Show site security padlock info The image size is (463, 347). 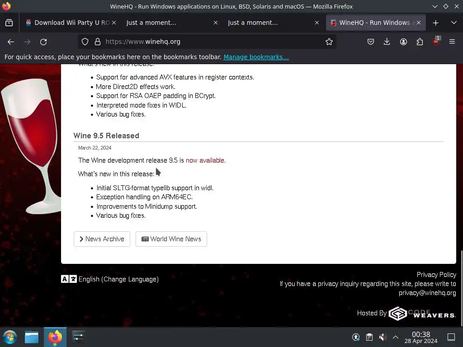(x=98, y=42)
